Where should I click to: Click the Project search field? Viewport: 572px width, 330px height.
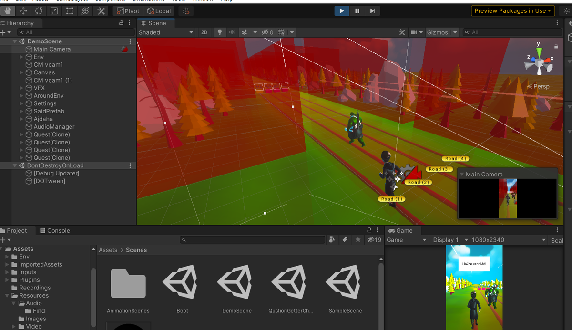252,240
